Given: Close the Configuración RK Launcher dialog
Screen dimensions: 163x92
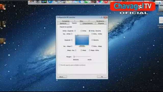Looking at the screenshot, I should pyautogui.click(x=105, y=17).
